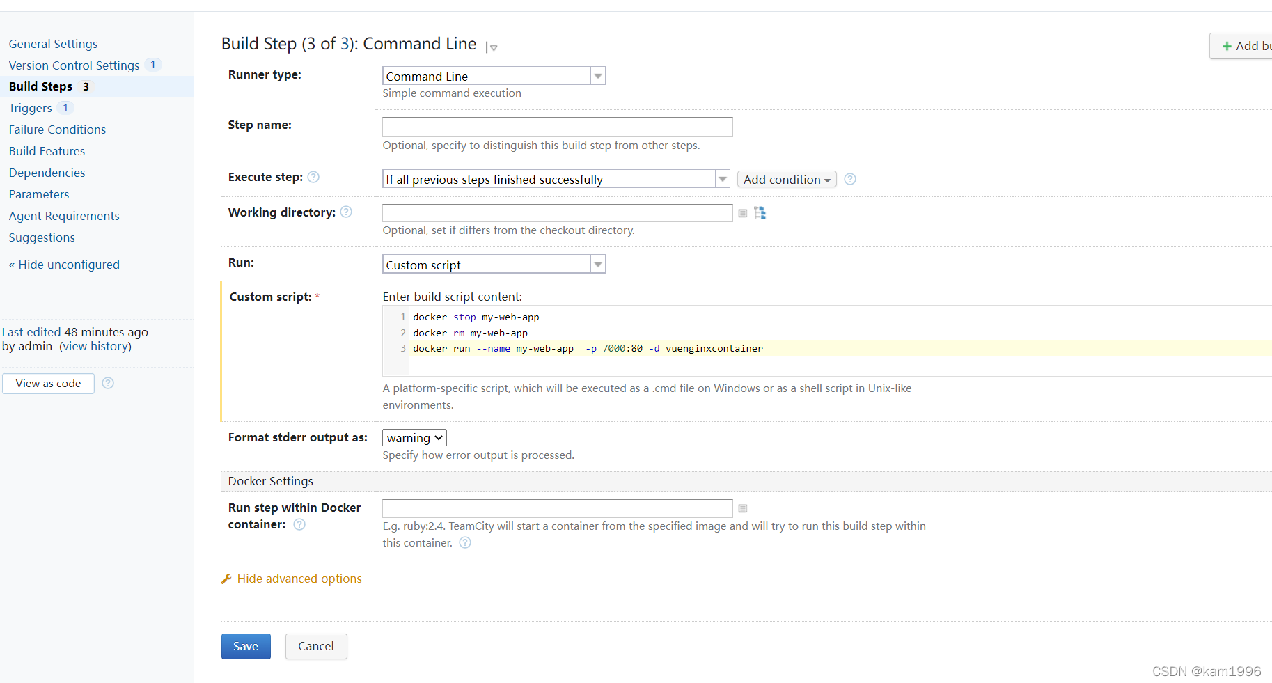Open help icon next to Add condition

[850, 179]
